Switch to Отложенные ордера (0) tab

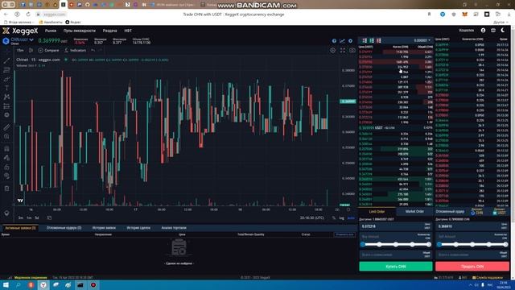tap(64, 227)
